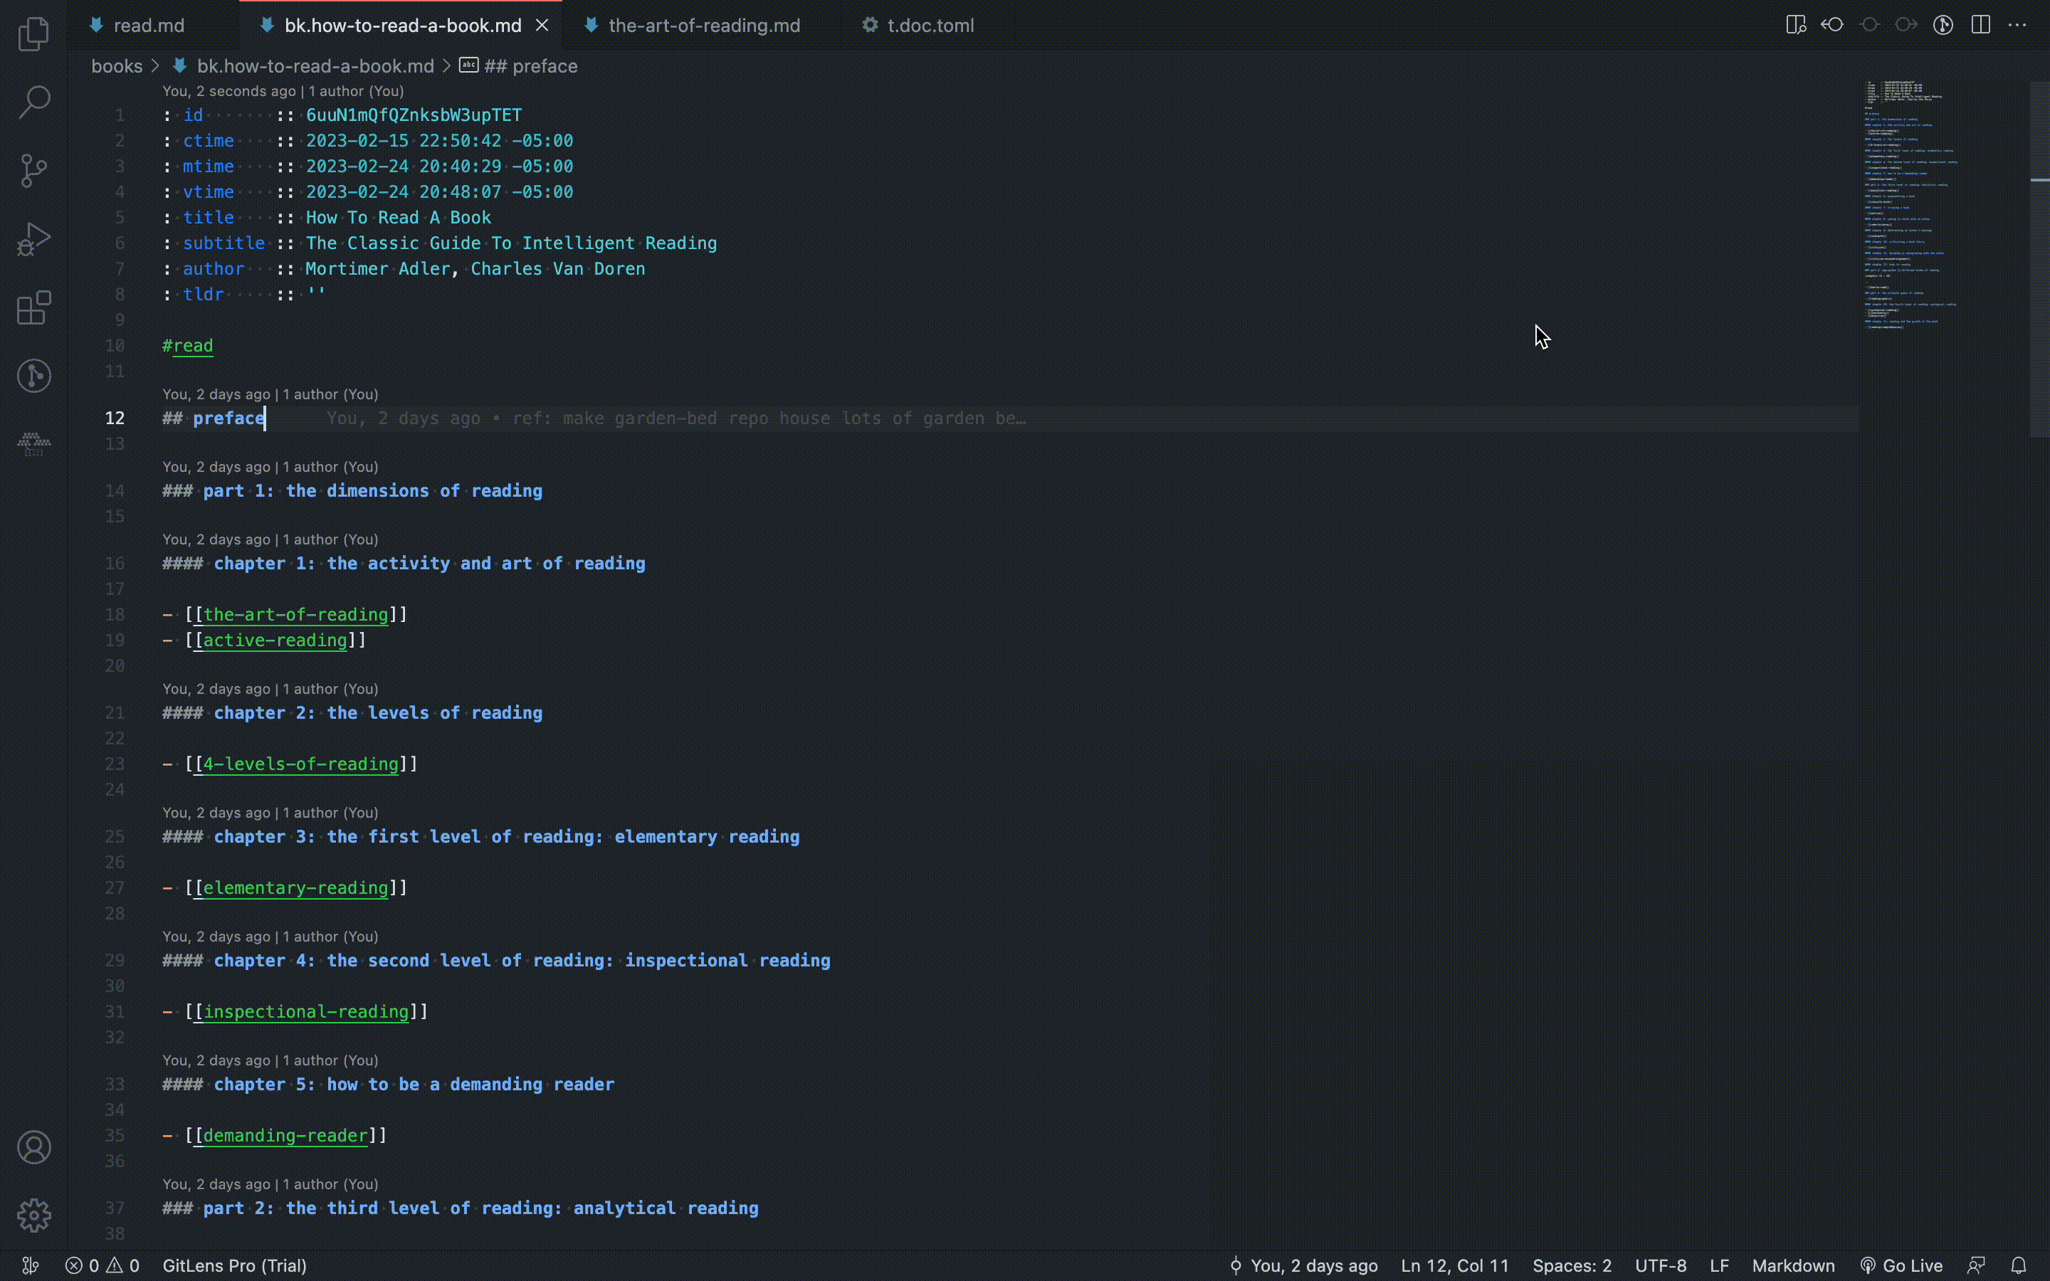Expand the books breadcrumb folder
2050x1281 pixels.
point(117,66)
